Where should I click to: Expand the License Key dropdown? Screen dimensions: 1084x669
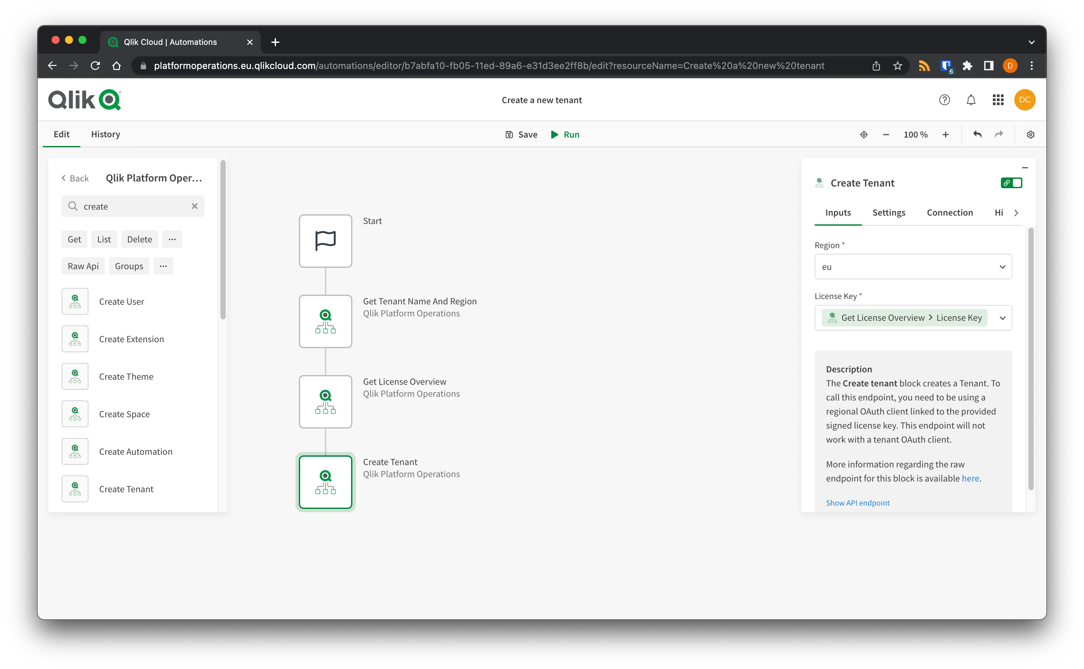(1003, 317)
